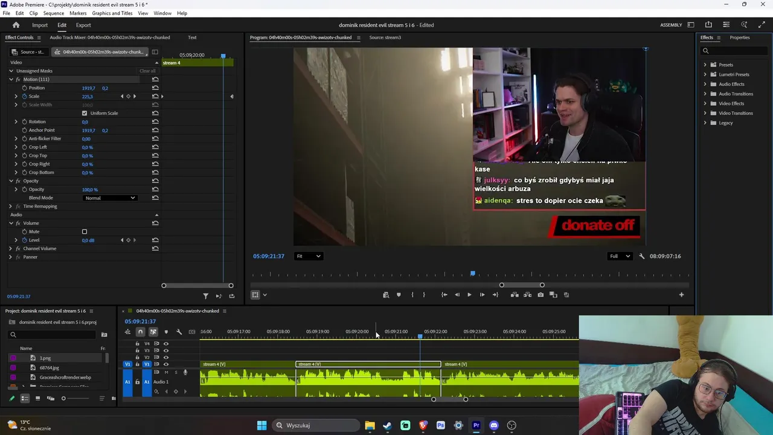
Task: Open the Sequence menu
Action: pos(54,13)
